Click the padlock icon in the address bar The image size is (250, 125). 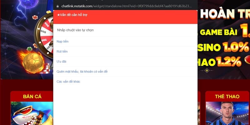57,6
